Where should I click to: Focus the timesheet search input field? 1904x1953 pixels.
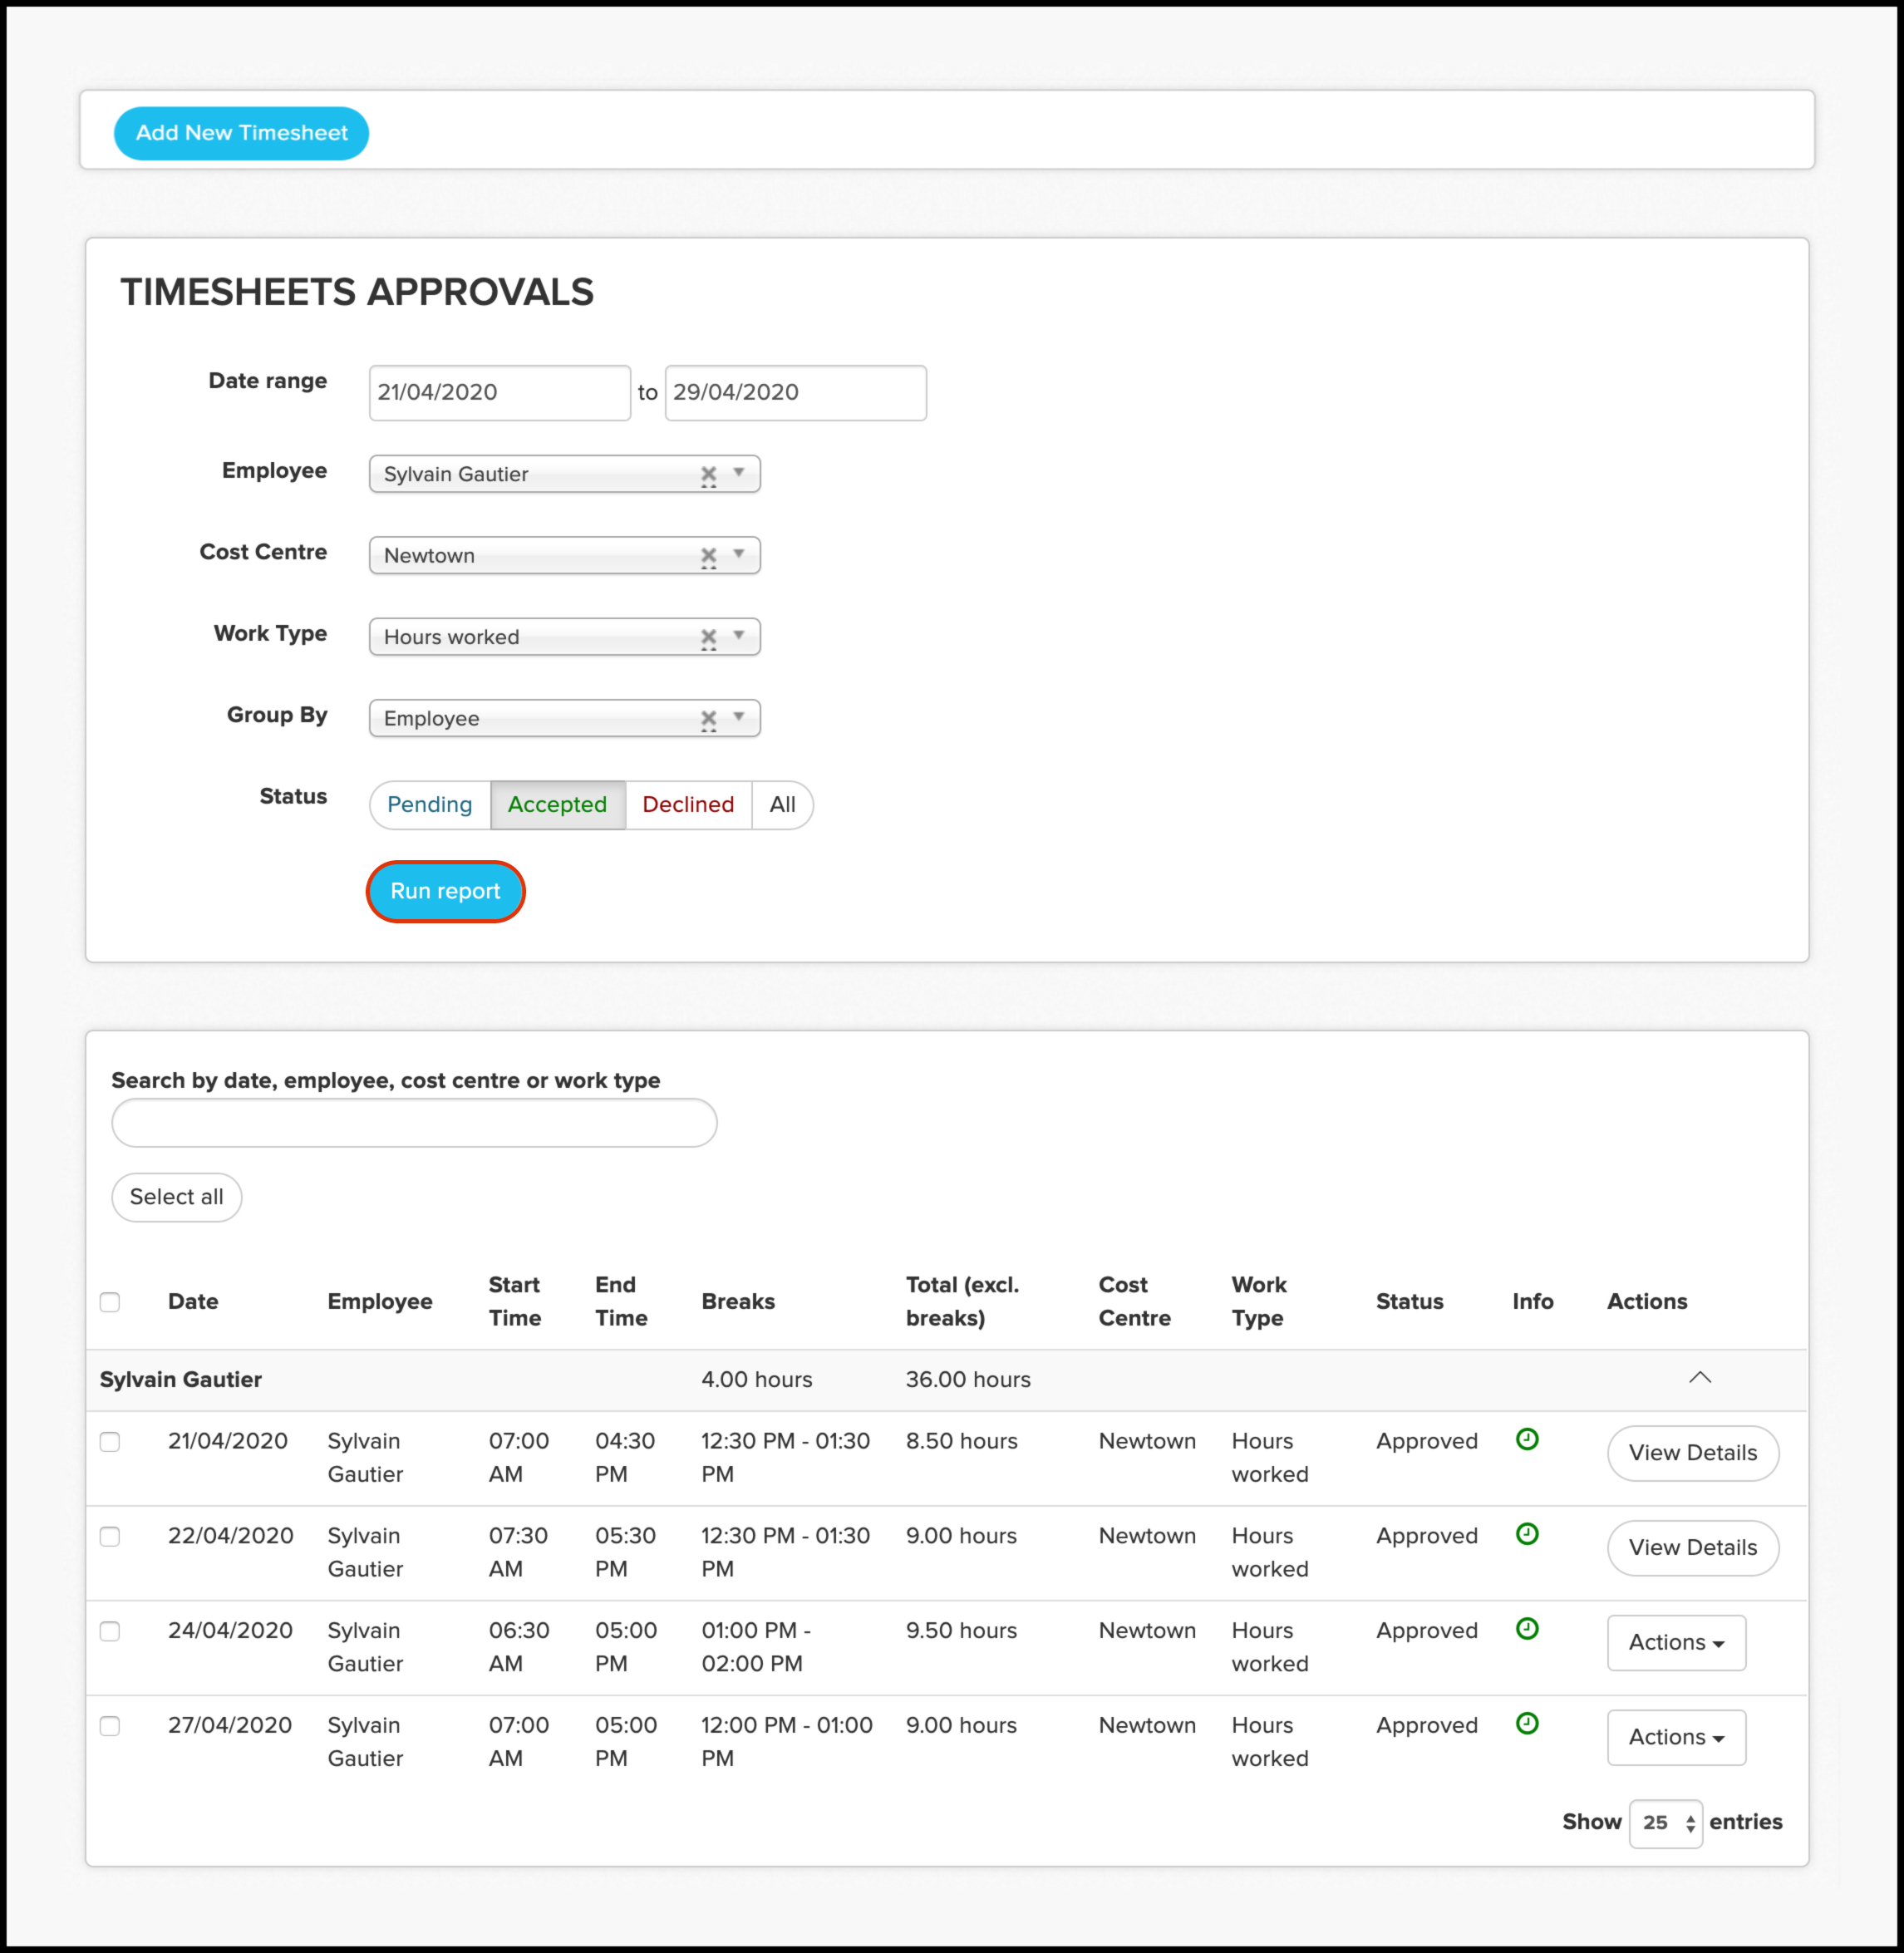414,1123
